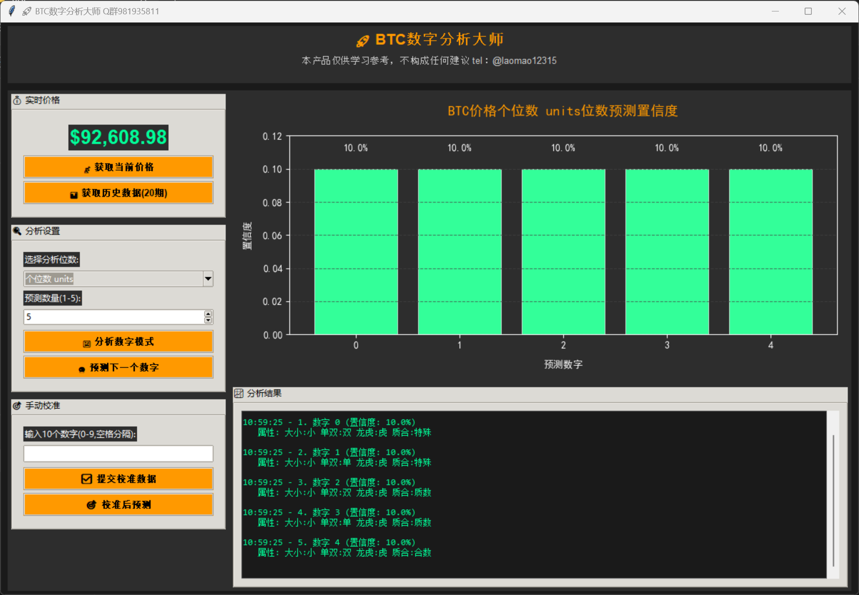Viewport: 859px width, 595px height.
Task: Click the green price display $92,608.98
Action: click(x=118, y=137)
